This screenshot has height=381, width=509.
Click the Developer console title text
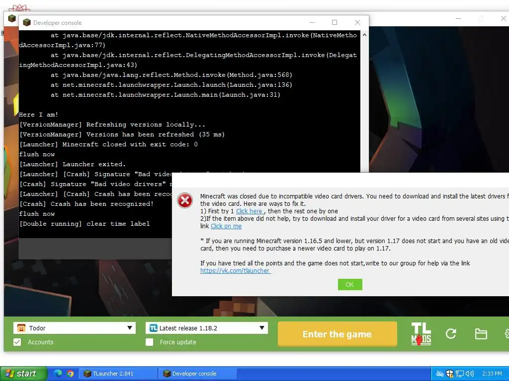coord(58,23)
